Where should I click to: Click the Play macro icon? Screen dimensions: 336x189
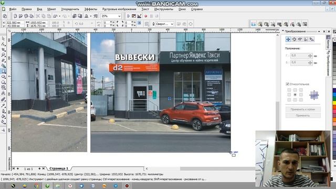point(128,16)
